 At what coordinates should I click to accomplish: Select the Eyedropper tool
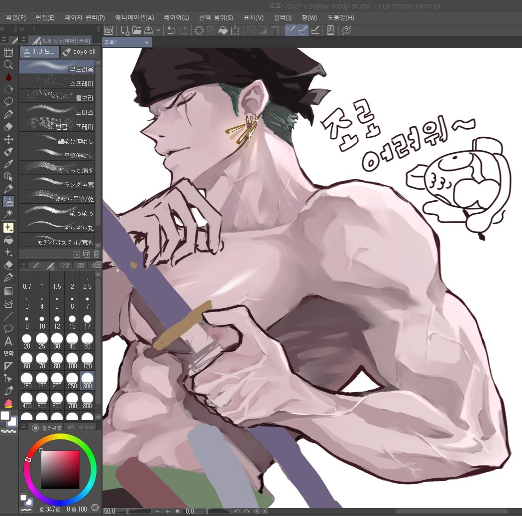click(8, 164)
